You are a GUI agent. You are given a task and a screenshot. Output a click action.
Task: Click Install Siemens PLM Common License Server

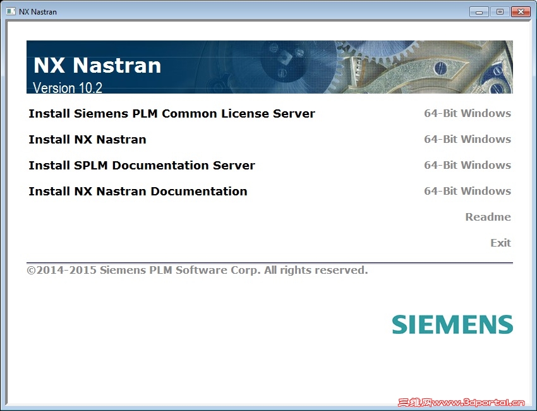(172, 113)
